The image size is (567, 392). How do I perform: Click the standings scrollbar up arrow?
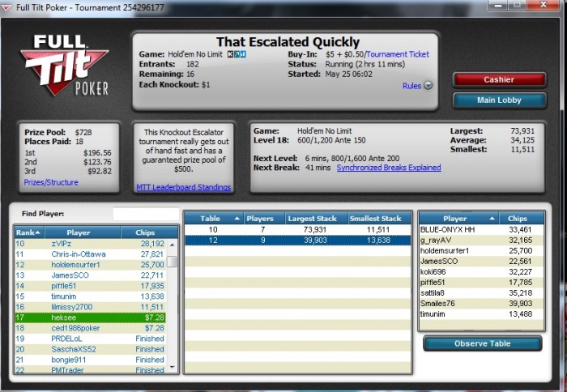[173, 245]
